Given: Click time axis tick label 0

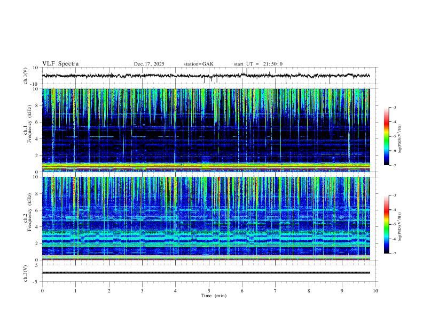Looking at the screenshot, I should [42, 291].
